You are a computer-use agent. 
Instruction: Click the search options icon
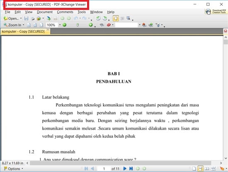point(158,25)
